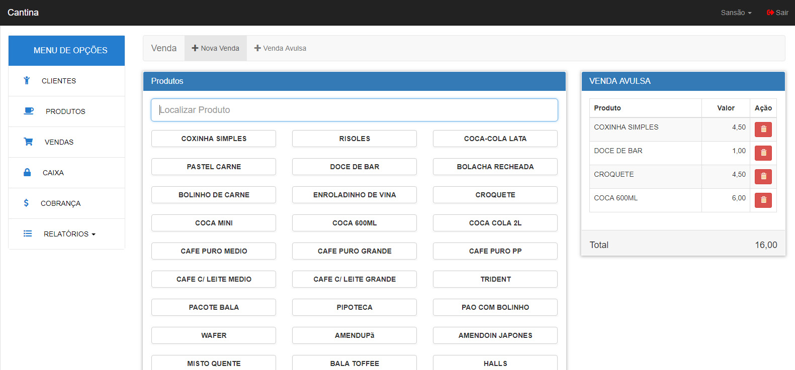Click the Cantina brand link
The width and height of the screenshot is (795, 370).
click(23, 13)
